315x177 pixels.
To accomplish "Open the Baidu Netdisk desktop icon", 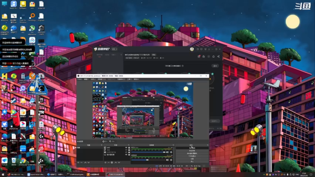I will 32,41.
